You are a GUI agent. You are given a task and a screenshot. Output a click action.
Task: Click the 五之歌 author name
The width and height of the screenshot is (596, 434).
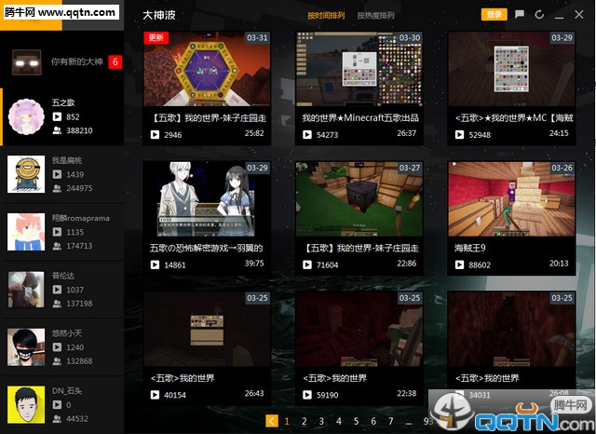[x=63, y=102]
